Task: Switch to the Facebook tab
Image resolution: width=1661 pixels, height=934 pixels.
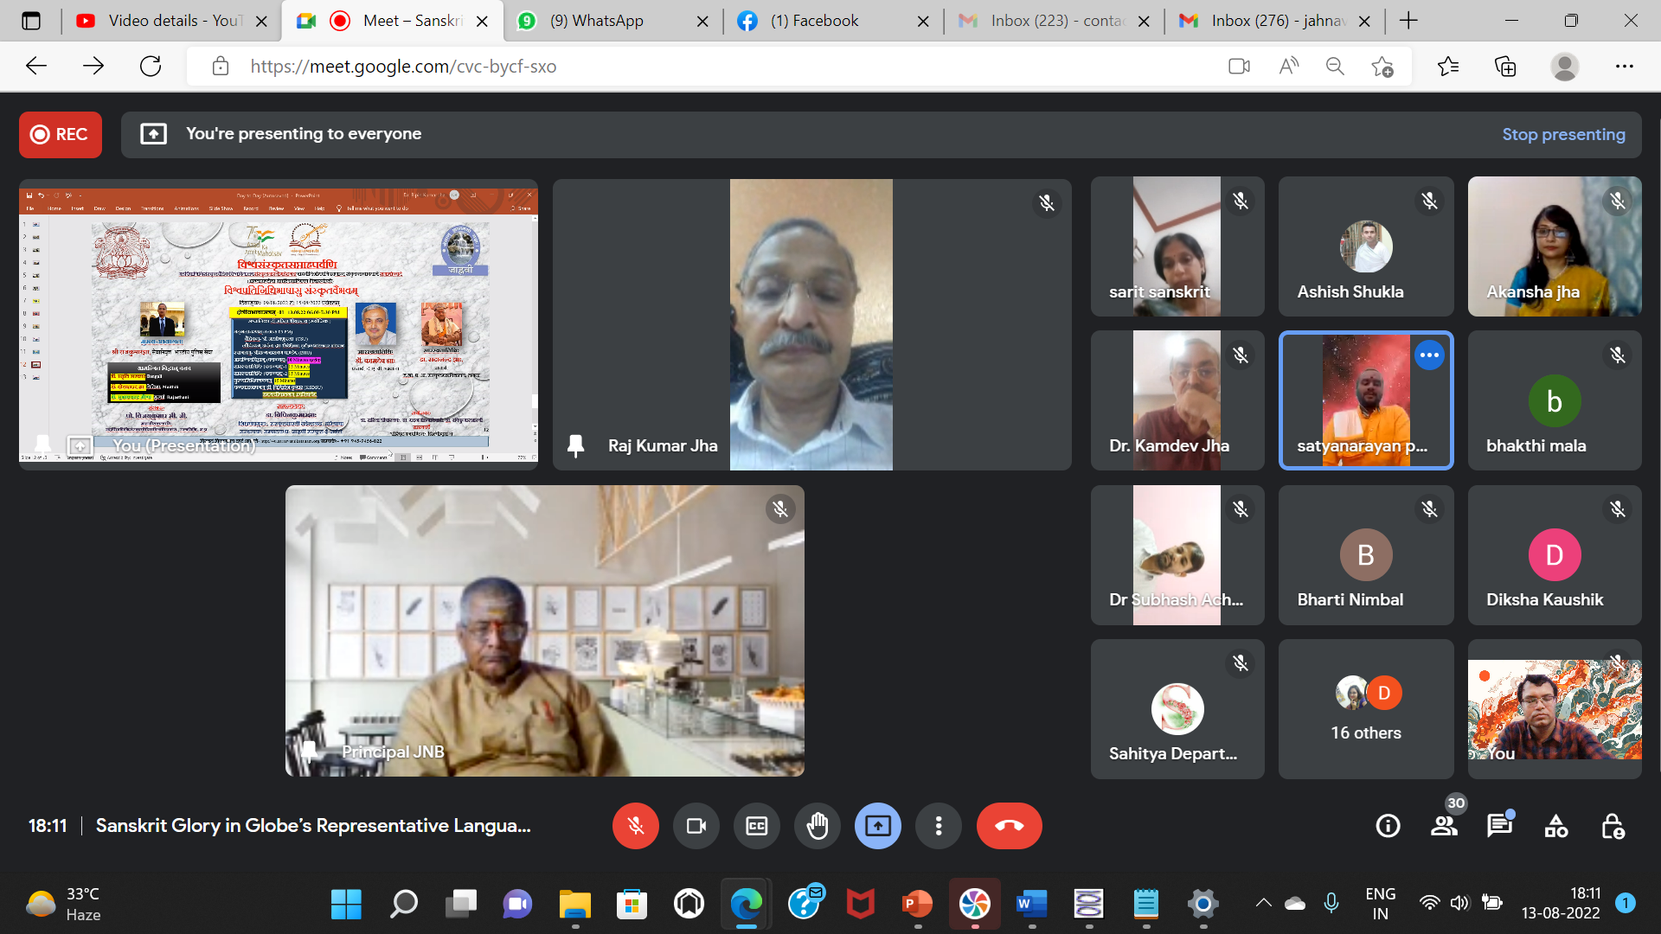Action: click(x=814, y=21)
